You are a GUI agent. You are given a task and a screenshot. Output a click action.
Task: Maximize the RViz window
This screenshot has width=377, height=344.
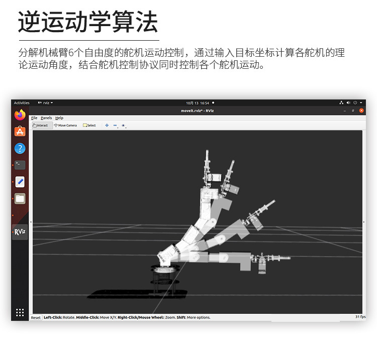[x=353, y=111]
